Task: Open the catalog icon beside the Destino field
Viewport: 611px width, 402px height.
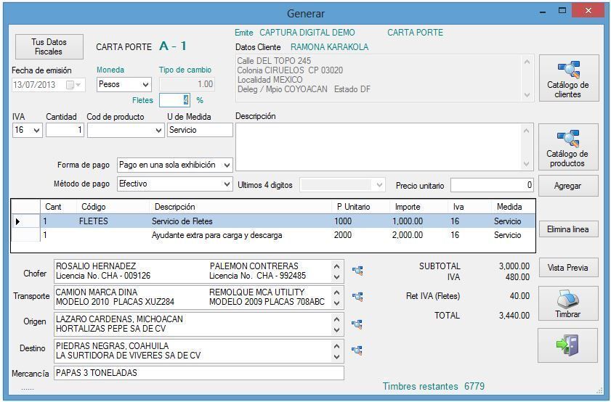Action: [x=357, y=350]
